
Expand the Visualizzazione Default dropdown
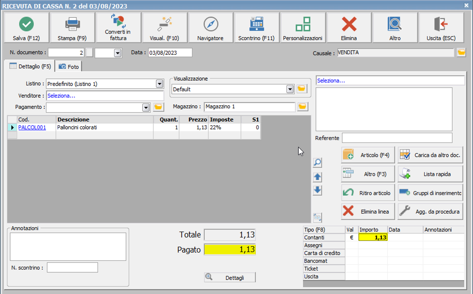pos(290,89)
